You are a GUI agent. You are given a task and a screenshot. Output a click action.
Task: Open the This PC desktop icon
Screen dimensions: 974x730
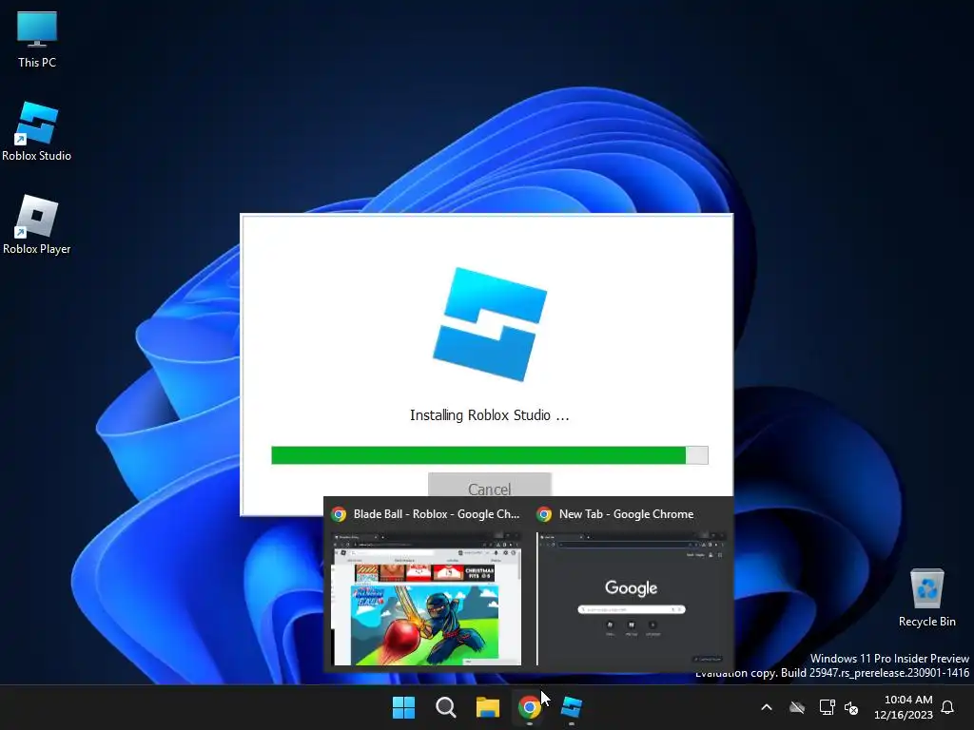(37, 40)
